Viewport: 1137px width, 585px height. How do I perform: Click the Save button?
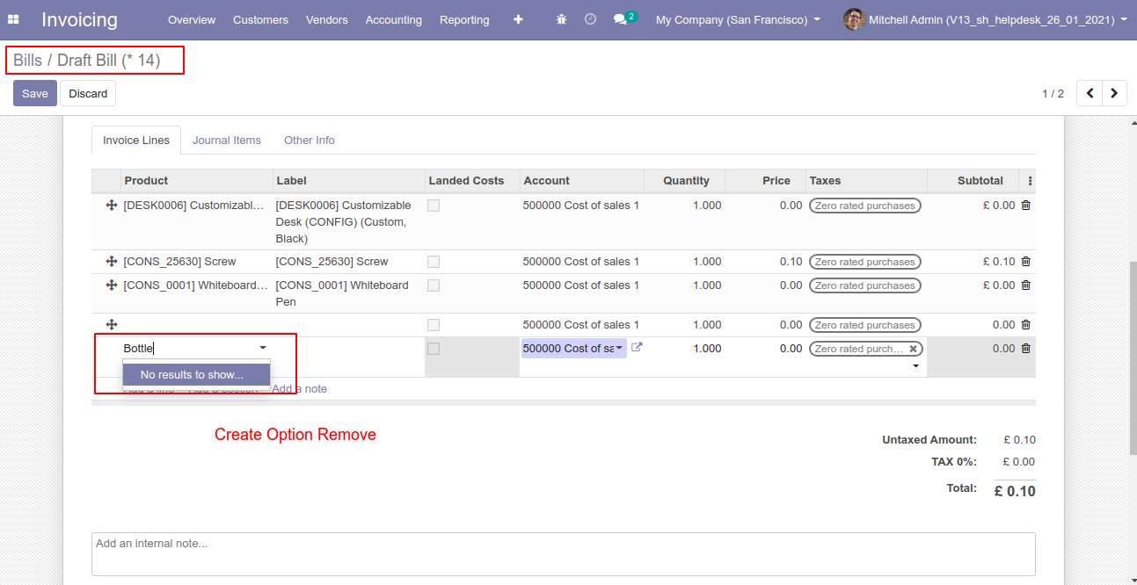pos(35,94)
